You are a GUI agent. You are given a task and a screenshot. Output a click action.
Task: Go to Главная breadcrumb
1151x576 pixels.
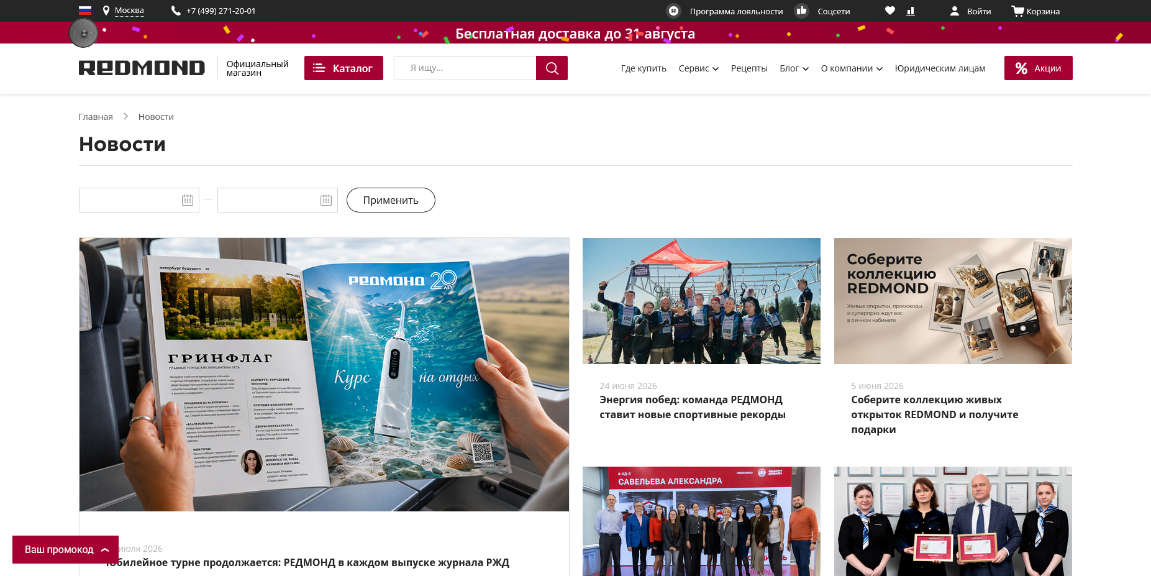(96, 117)
